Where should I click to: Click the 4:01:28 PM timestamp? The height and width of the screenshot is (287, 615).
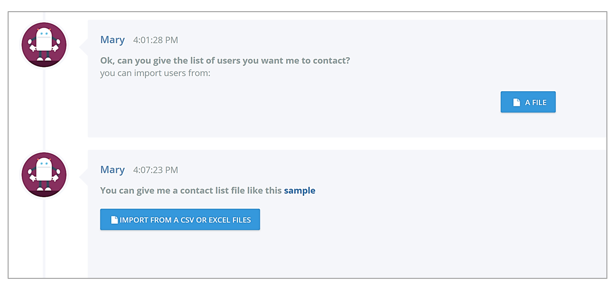[156, 40]
